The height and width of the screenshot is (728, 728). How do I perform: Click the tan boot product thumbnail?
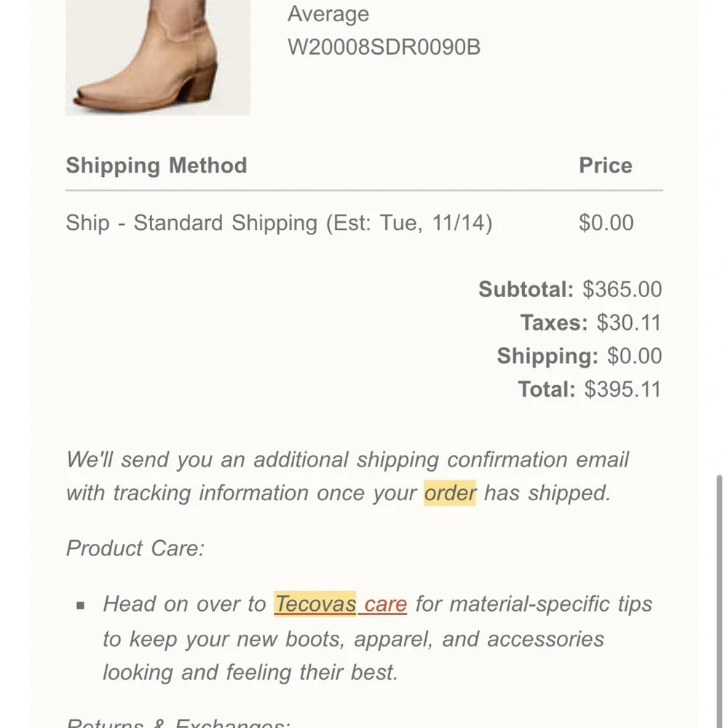click(x=157, y=57)
